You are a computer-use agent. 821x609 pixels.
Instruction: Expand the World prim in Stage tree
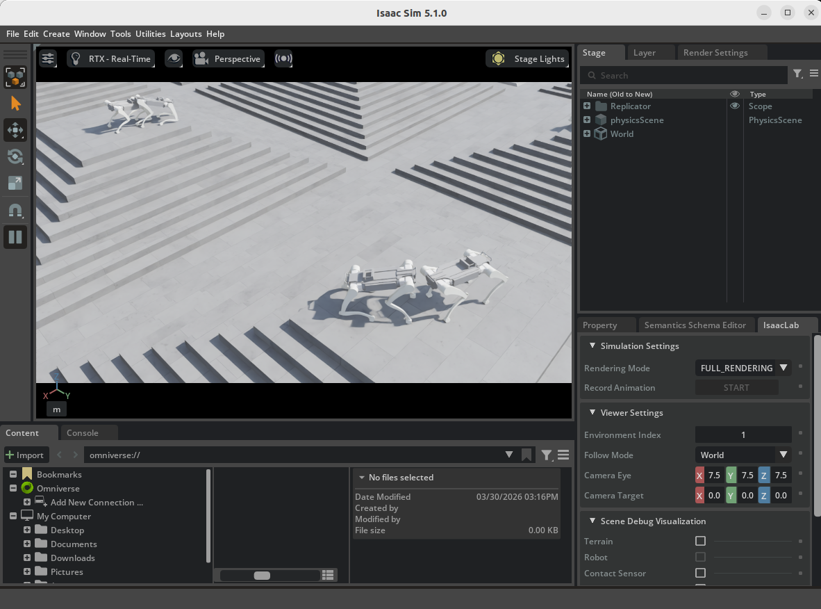587,134
